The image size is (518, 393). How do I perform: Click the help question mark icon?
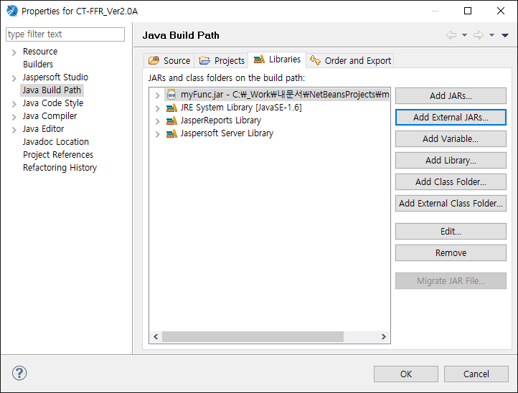(19, 373)
